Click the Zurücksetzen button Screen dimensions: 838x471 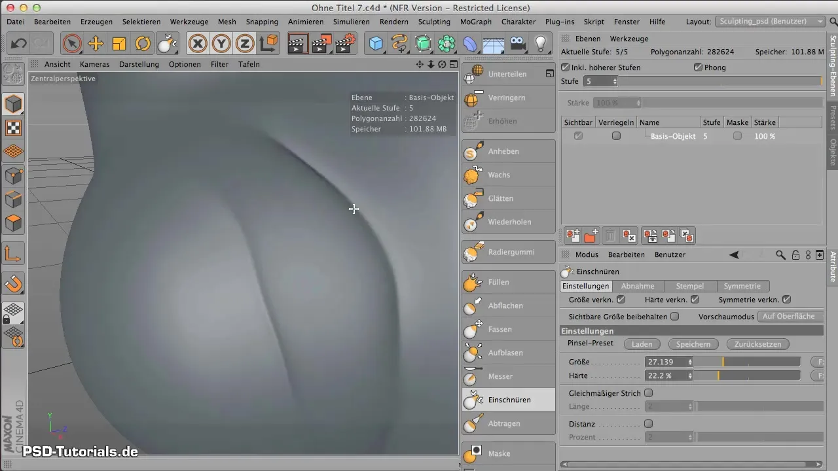pos(757,344)
